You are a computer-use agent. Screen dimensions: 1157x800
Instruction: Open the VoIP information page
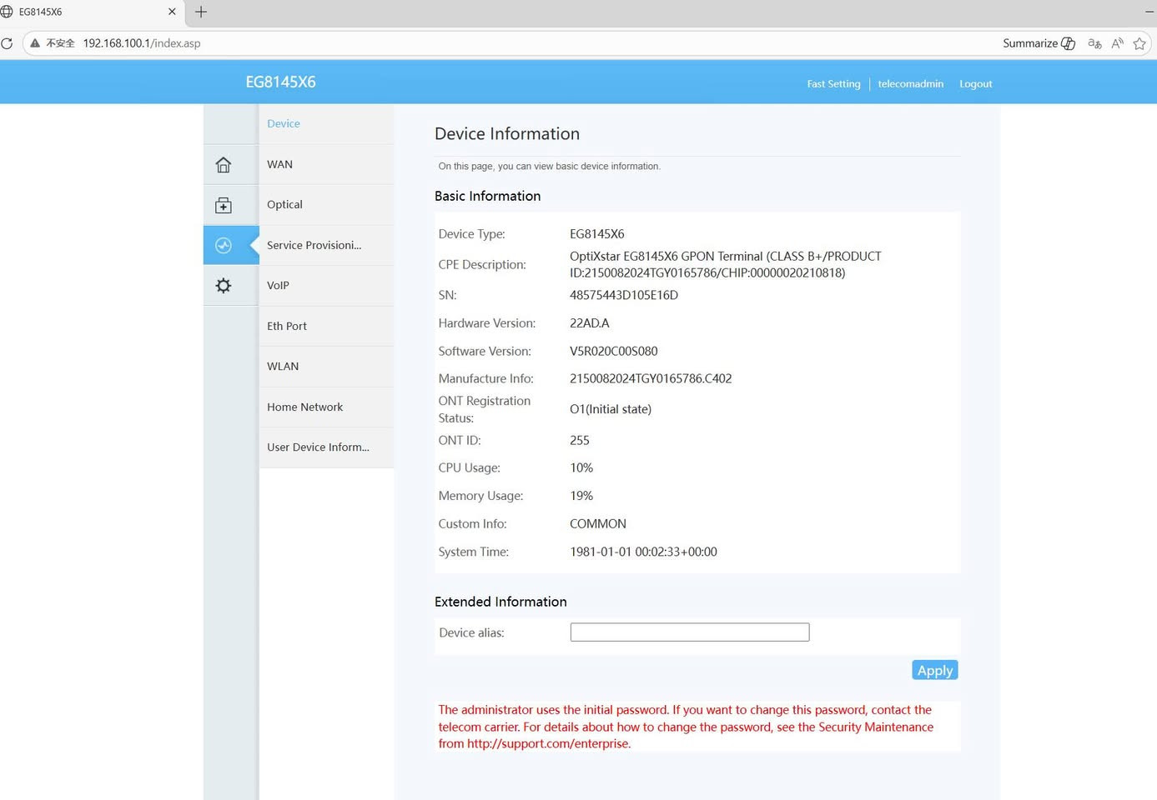pyautogui.click(x=278, y=285)
